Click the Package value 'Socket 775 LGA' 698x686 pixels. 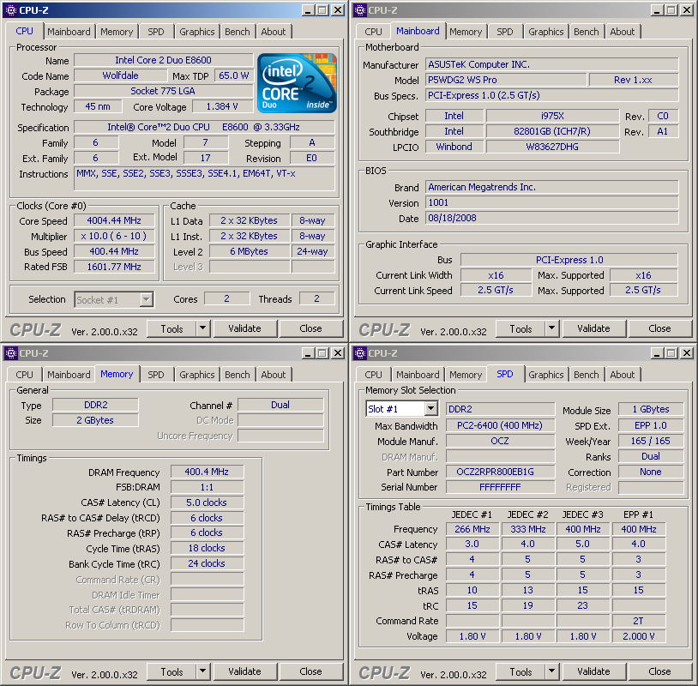pyautogui.click(x=164, y=91)
